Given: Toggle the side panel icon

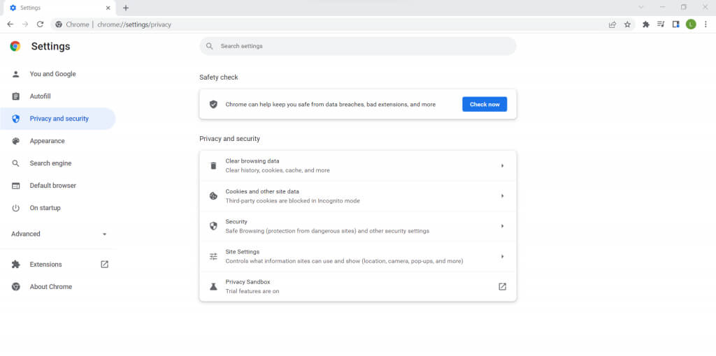Looking at the screenshot, I should 676,24.
